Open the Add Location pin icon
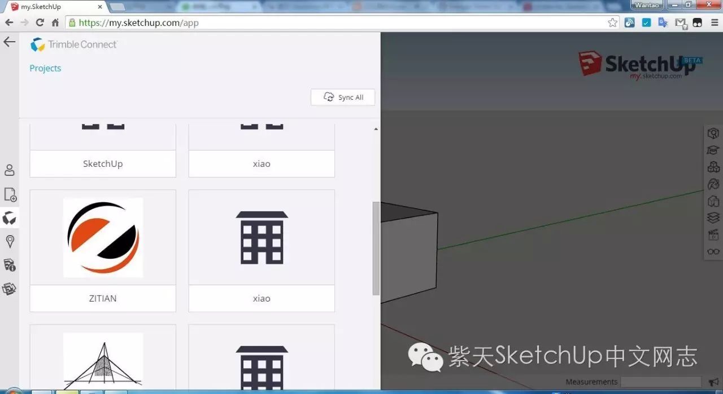This screenshot has width=723, height=394. (x=10, y=242)
